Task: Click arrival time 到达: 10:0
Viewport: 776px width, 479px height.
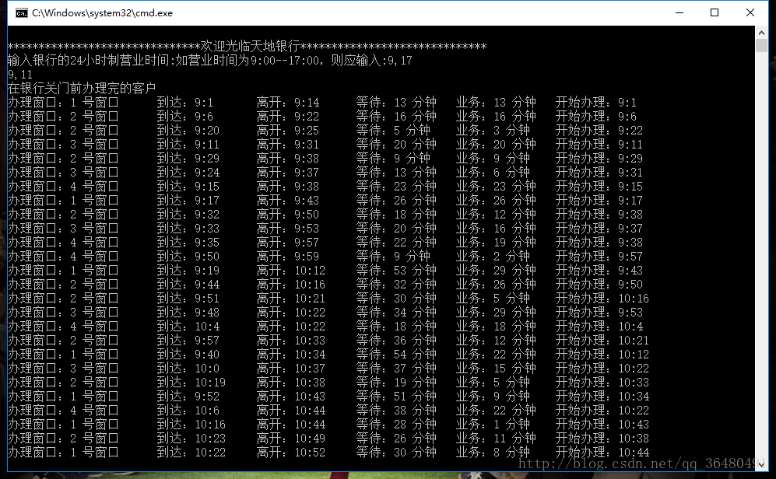Action: [x=188, y=369]
